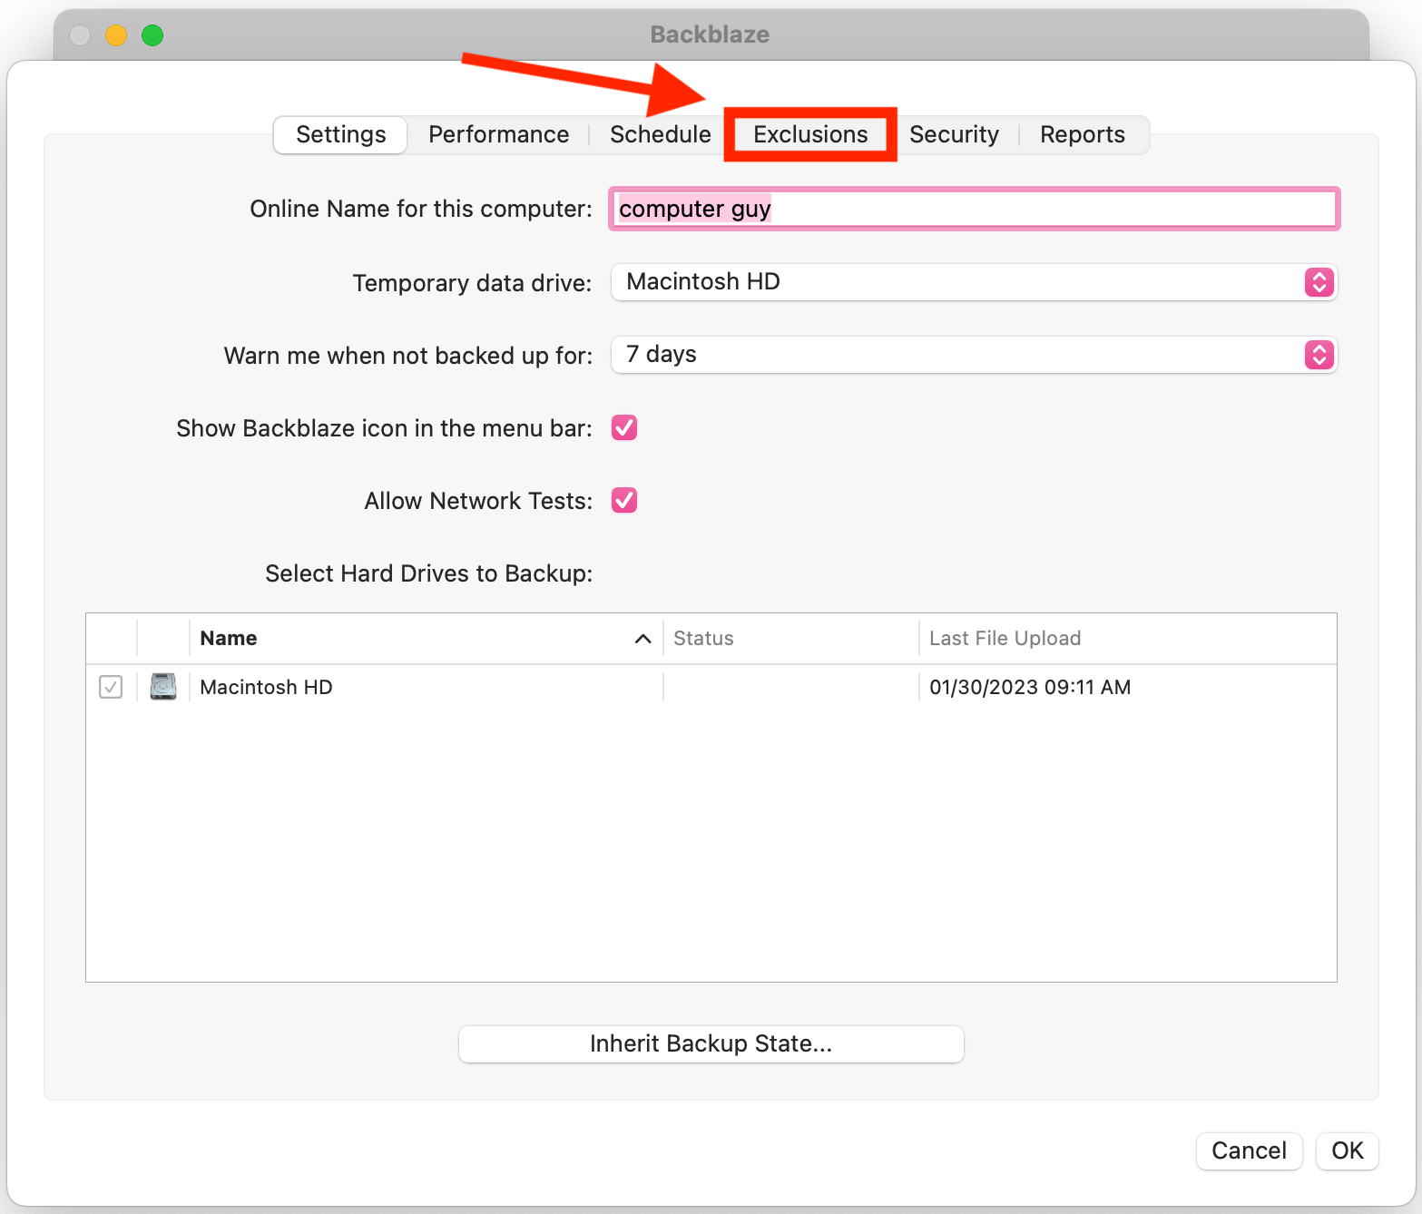Click the Inherit Backup State button
Image resolution: width=1422 pixels, height=1214 pixels.
(711, 1043)
